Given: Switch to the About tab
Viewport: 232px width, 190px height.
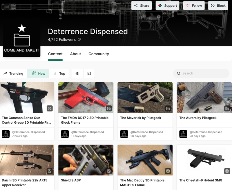Looking at the screenshot, I should 75,54.
